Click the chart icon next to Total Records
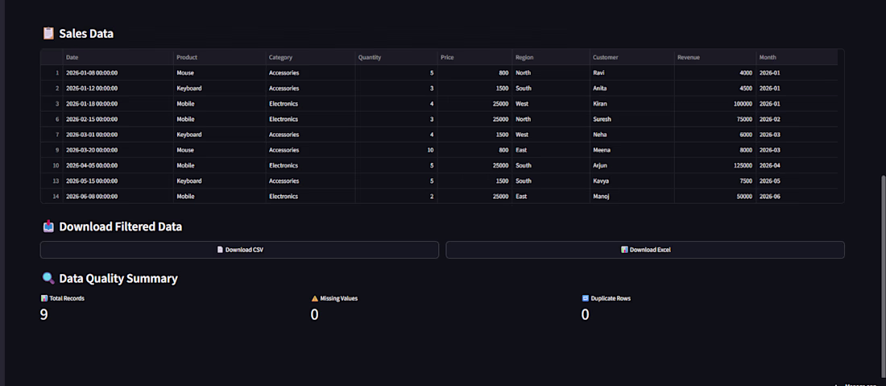The width and height of the screenshot is (886, 386). point(44,298)
